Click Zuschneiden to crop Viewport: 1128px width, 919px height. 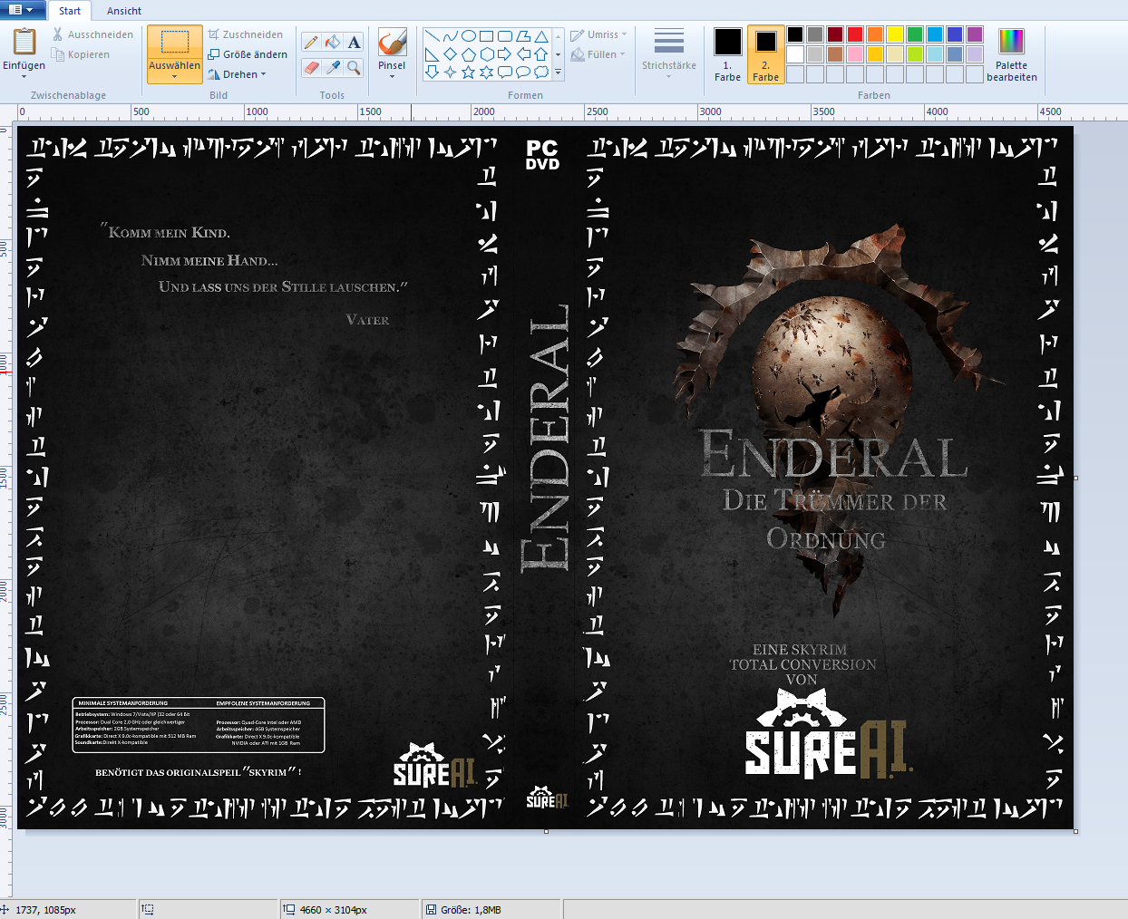pyautogui.click(x=246, y=34)
